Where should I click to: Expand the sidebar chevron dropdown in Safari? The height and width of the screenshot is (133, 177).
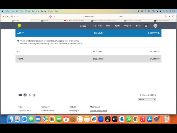pos(15,17)
